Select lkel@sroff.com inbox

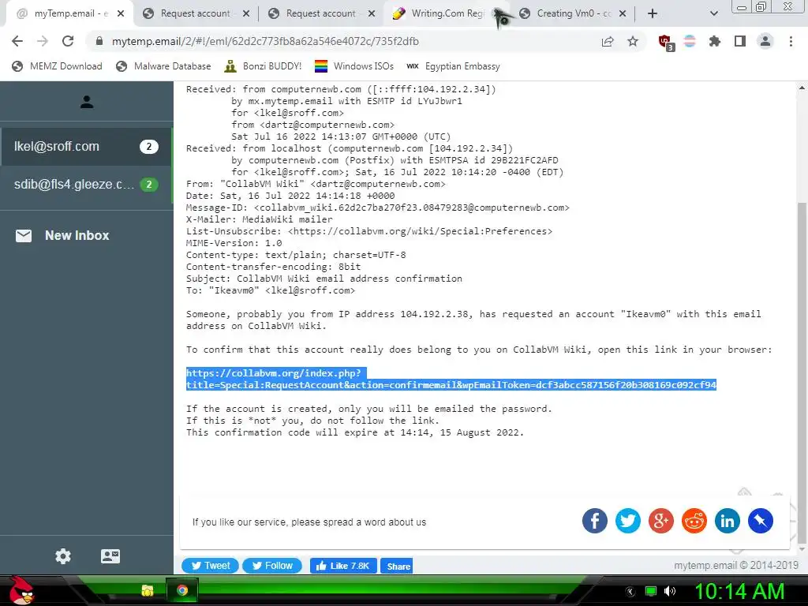pyautogui.click(x=87, y=146)
